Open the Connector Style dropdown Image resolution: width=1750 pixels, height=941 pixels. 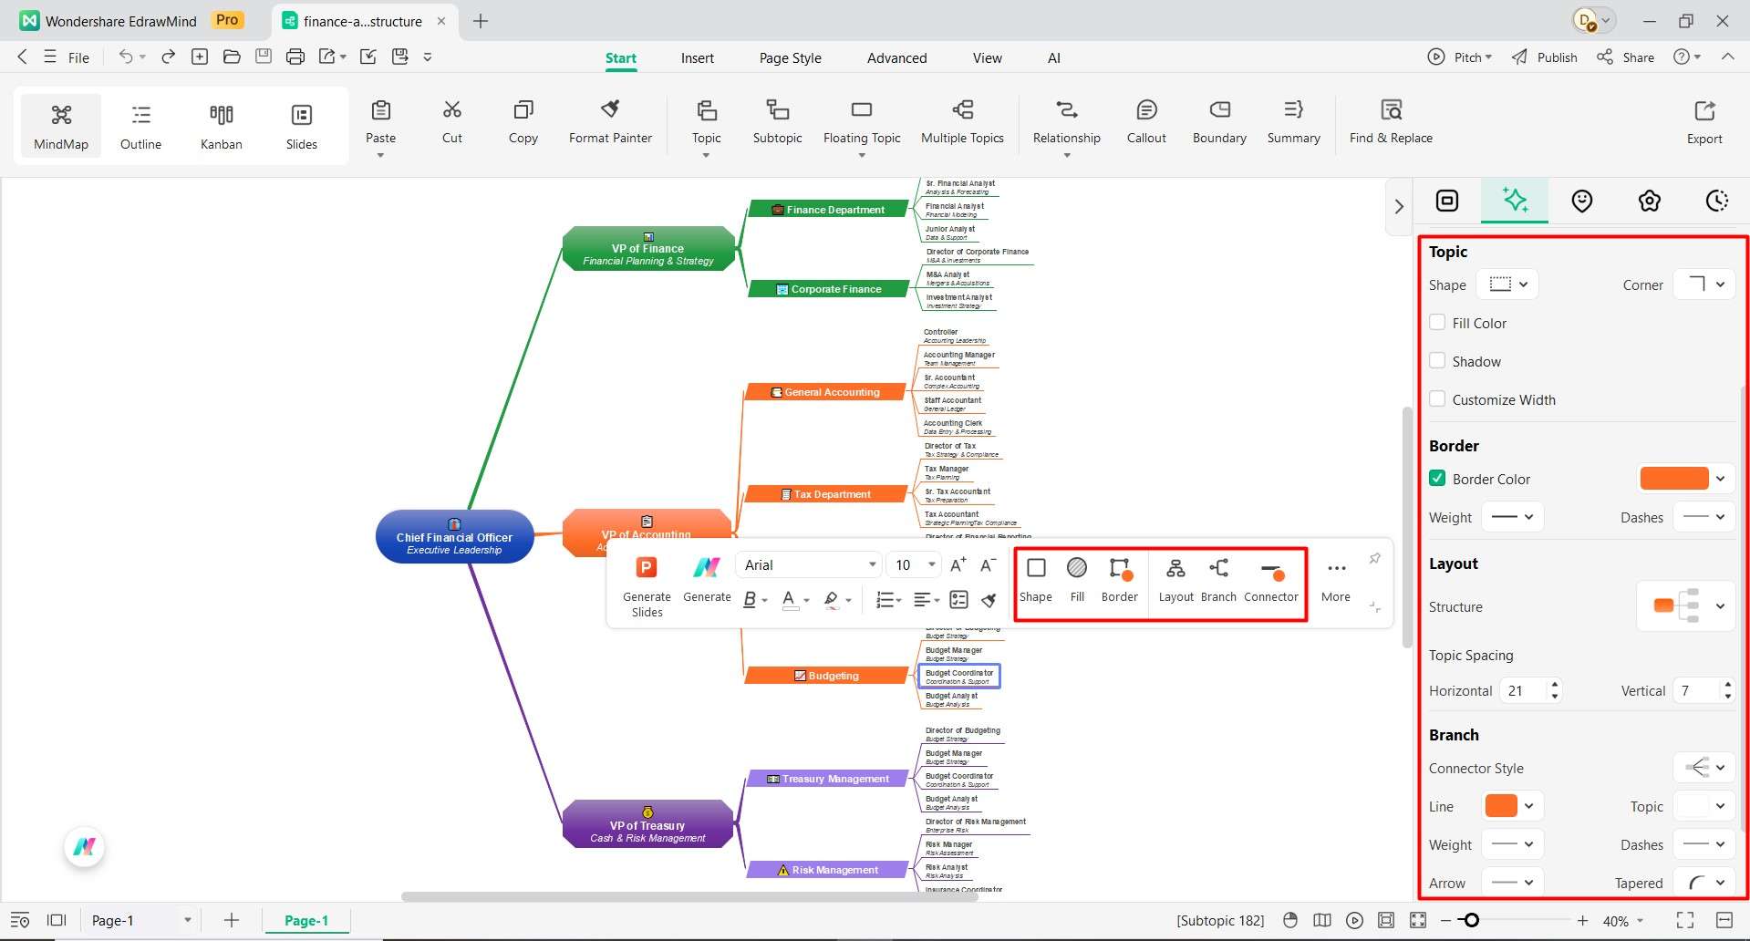coord(1703,767)
